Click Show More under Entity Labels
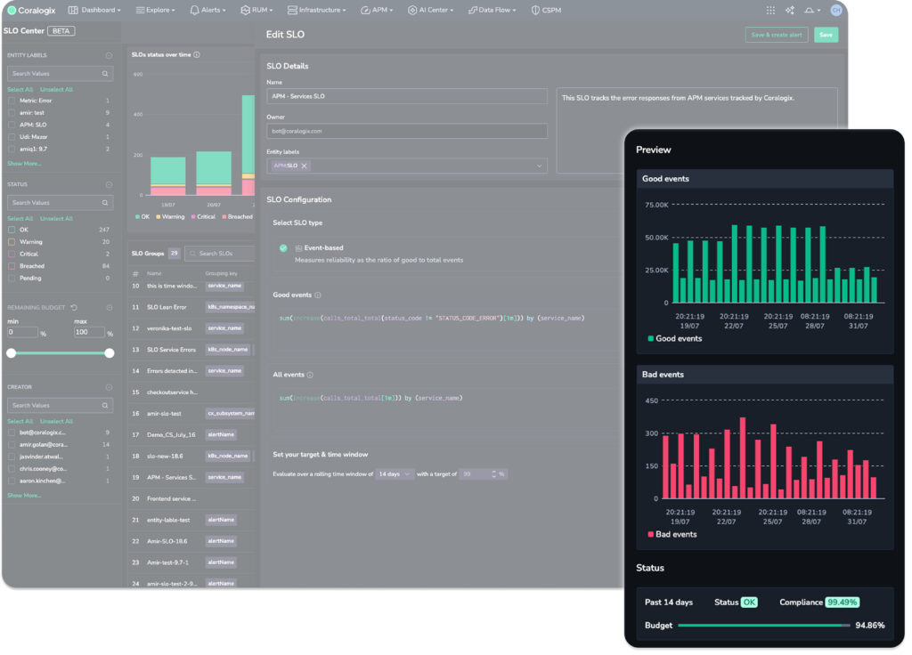The height and width of the screenshot is (655, 912). coord(24,164)
